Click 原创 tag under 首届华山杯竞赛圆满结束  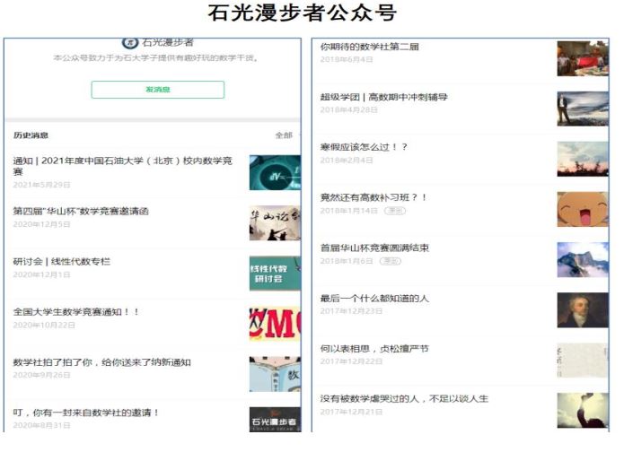(391, 261)
